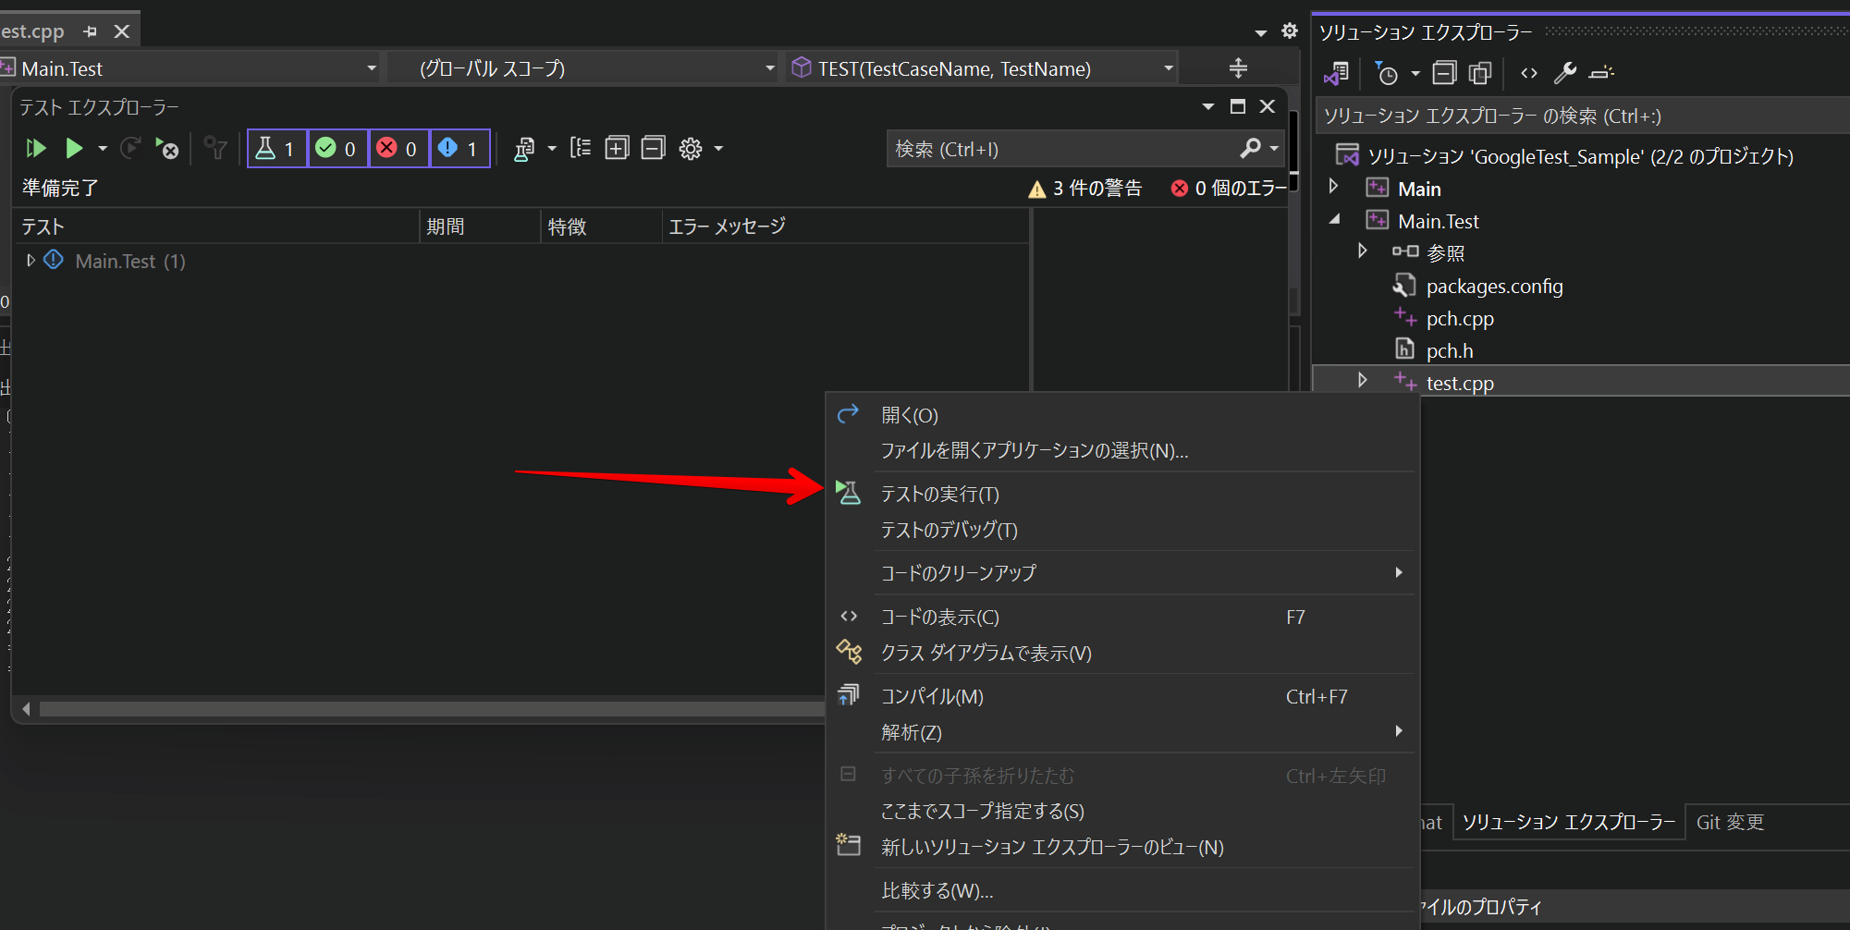Image resolution: width=1850 pixels, height=930 pixels.
Task: Click the cancel test run icon
Action: [x=167, y=148]
